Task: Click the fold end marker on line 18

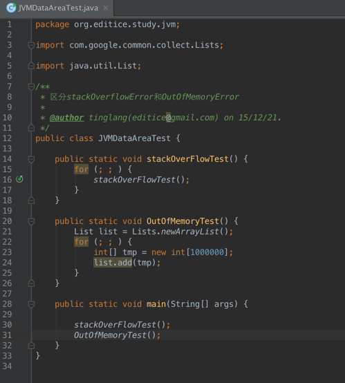Action: (31, 200)
